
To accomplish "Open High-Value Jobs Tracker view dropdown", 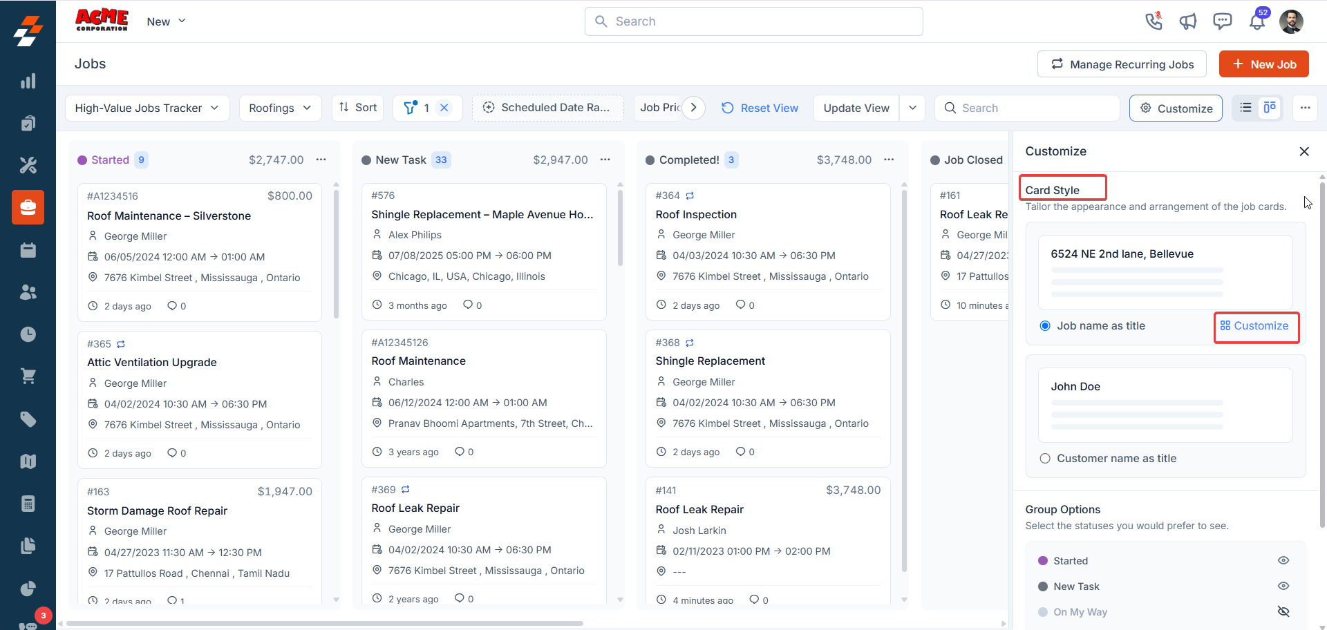I will point(147,108).
